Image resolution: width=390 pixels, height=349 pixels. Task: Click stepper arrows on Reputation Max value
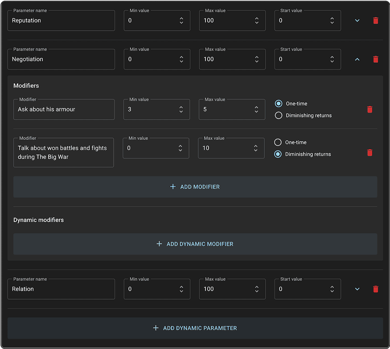tap(257, 20)
